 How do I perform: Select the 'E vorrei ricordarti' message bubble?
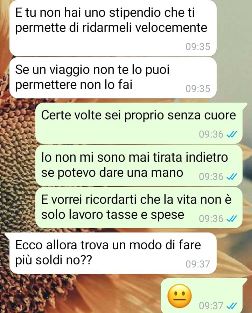[x=139, y=208]
